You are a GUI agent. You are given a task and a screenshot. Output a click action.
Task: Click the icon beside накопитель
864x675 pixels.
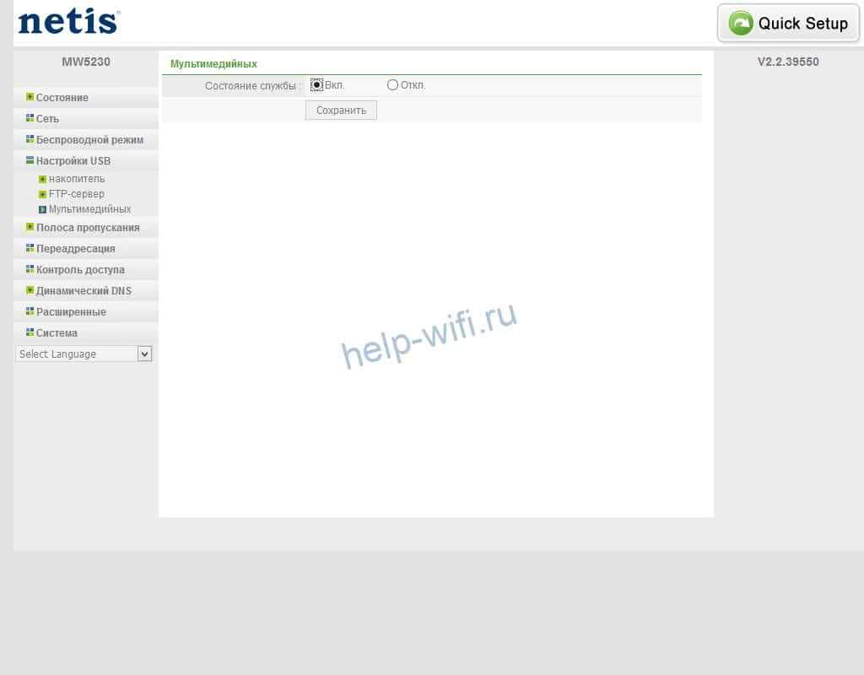42,179
